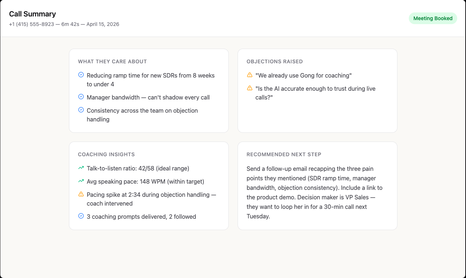Click warning icon beside Gong coaching objection
466x278 pixels.
pos(250,75)
